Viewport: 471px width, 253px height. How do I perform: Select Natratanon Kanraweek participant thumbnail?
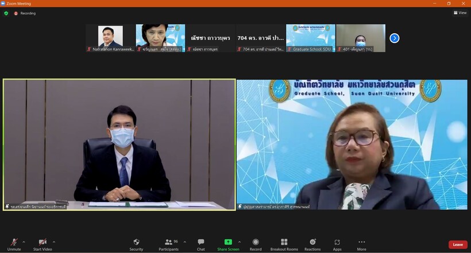coord(110,38)
